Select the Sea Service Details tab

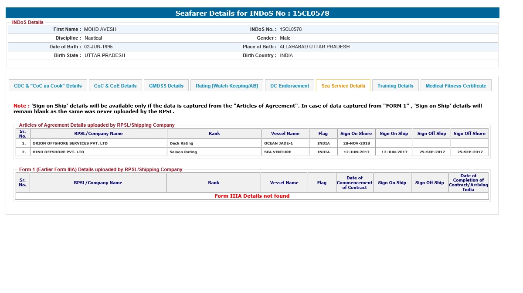coord(343,86)
